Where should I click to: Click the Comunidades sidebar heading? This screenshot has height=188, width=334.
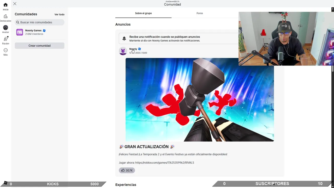point(26,14)
